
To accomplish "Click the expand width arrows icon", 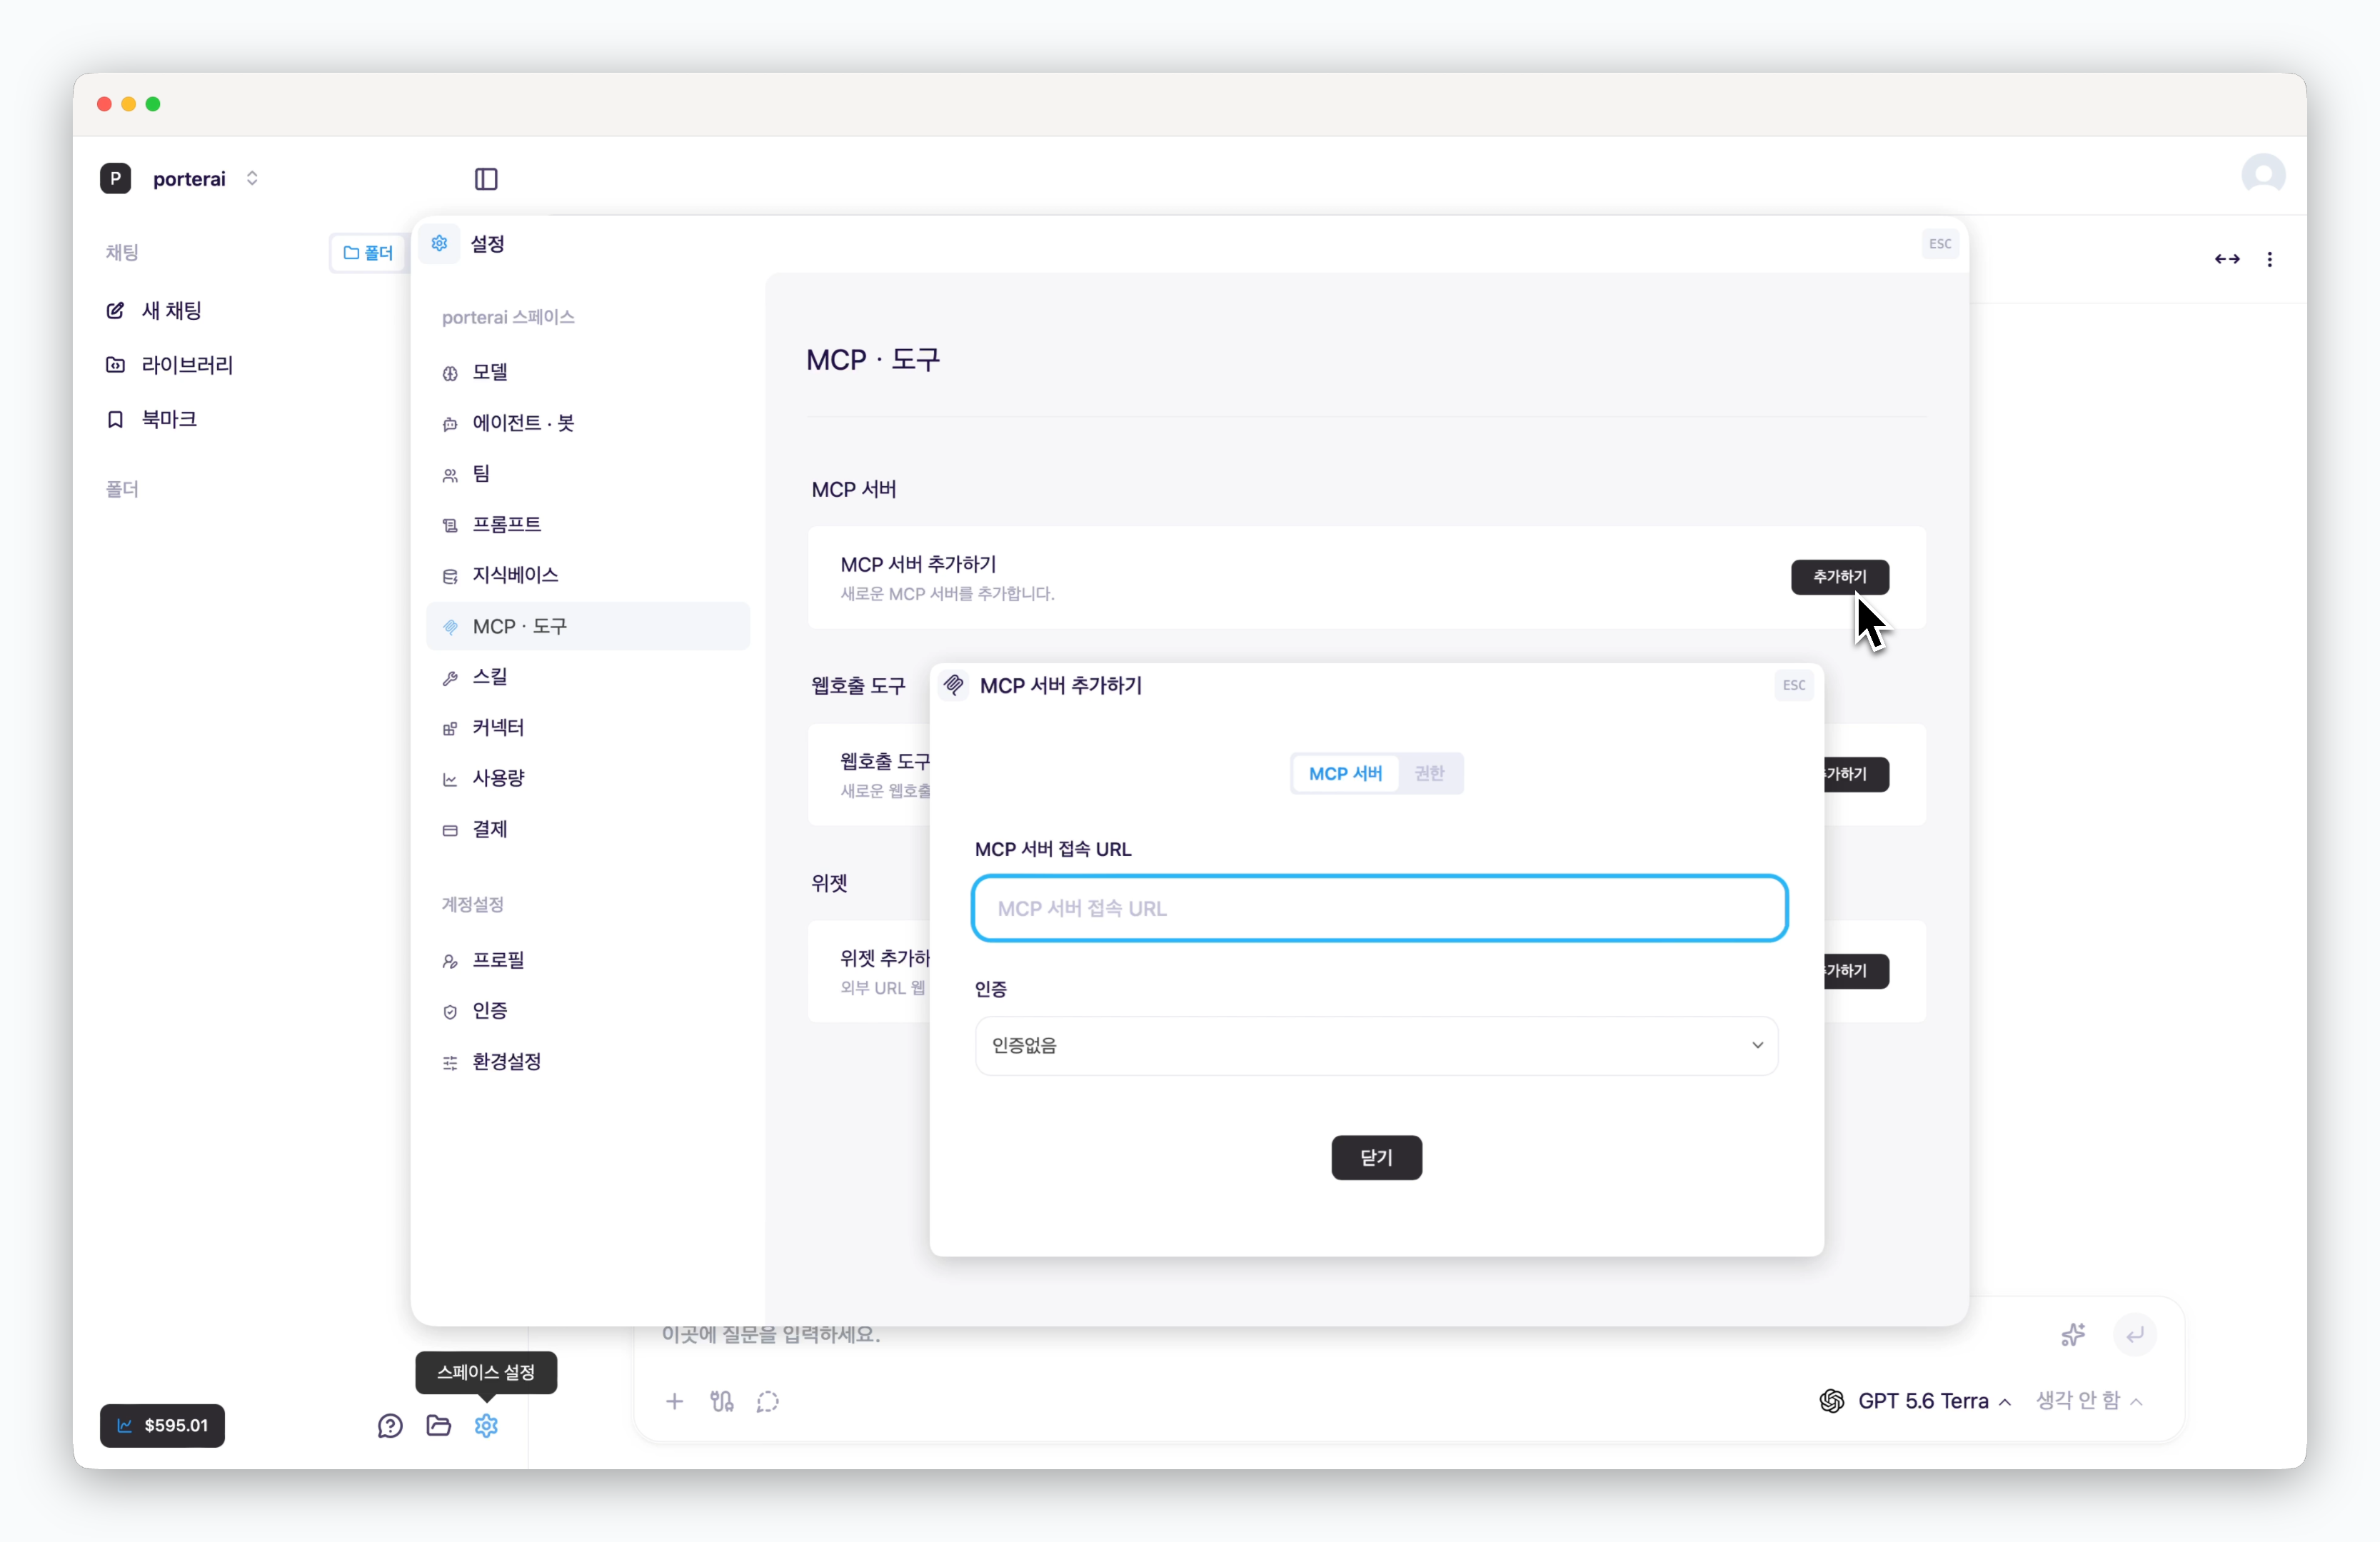I will [x=2227, y=259].
